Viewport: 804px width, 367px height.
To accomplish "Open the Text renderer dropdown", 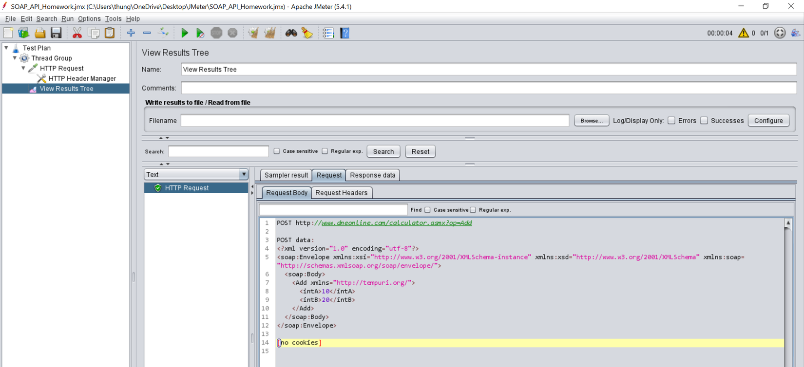I will (x=196, y=175).
